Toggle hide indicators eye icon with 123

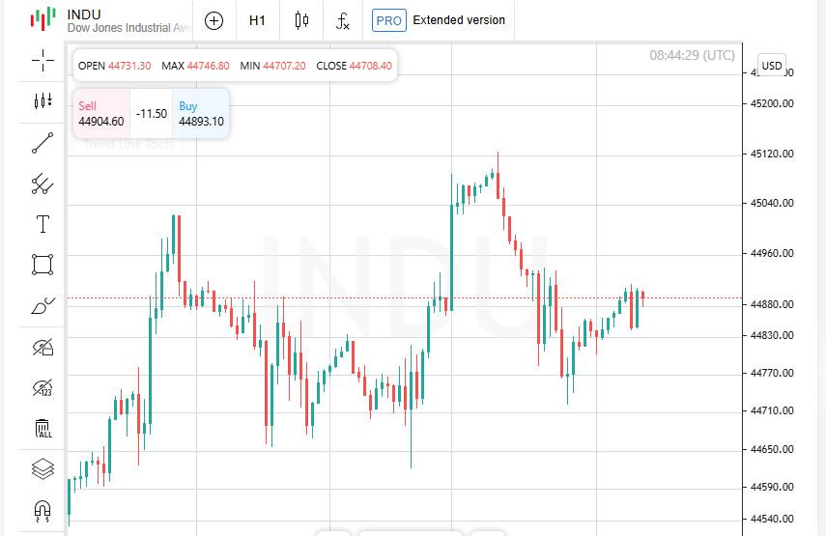tap(43, 388)
